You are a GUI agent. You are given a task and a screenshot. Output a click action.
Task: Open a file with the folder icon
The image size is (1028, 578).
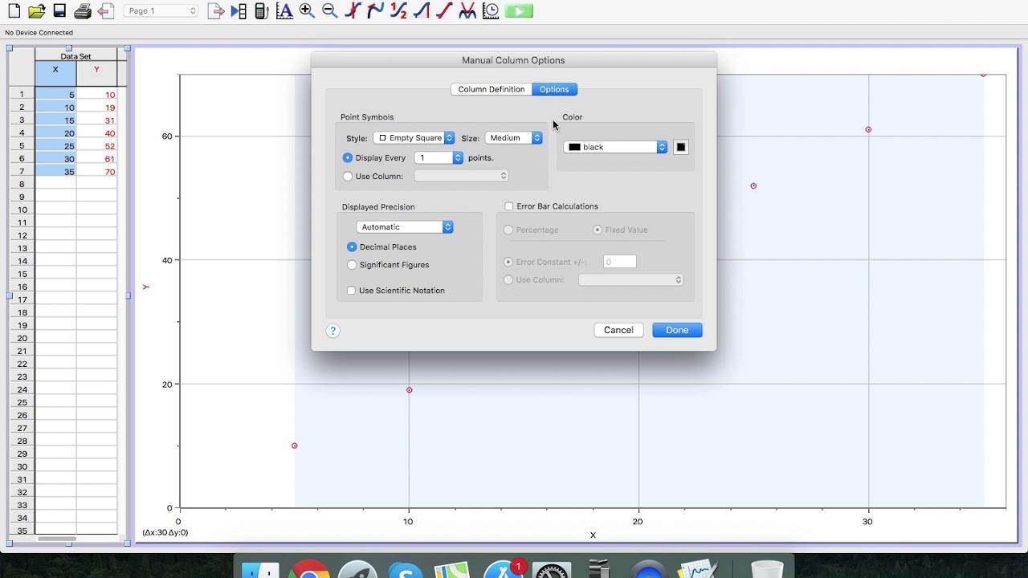pos(36,11)
